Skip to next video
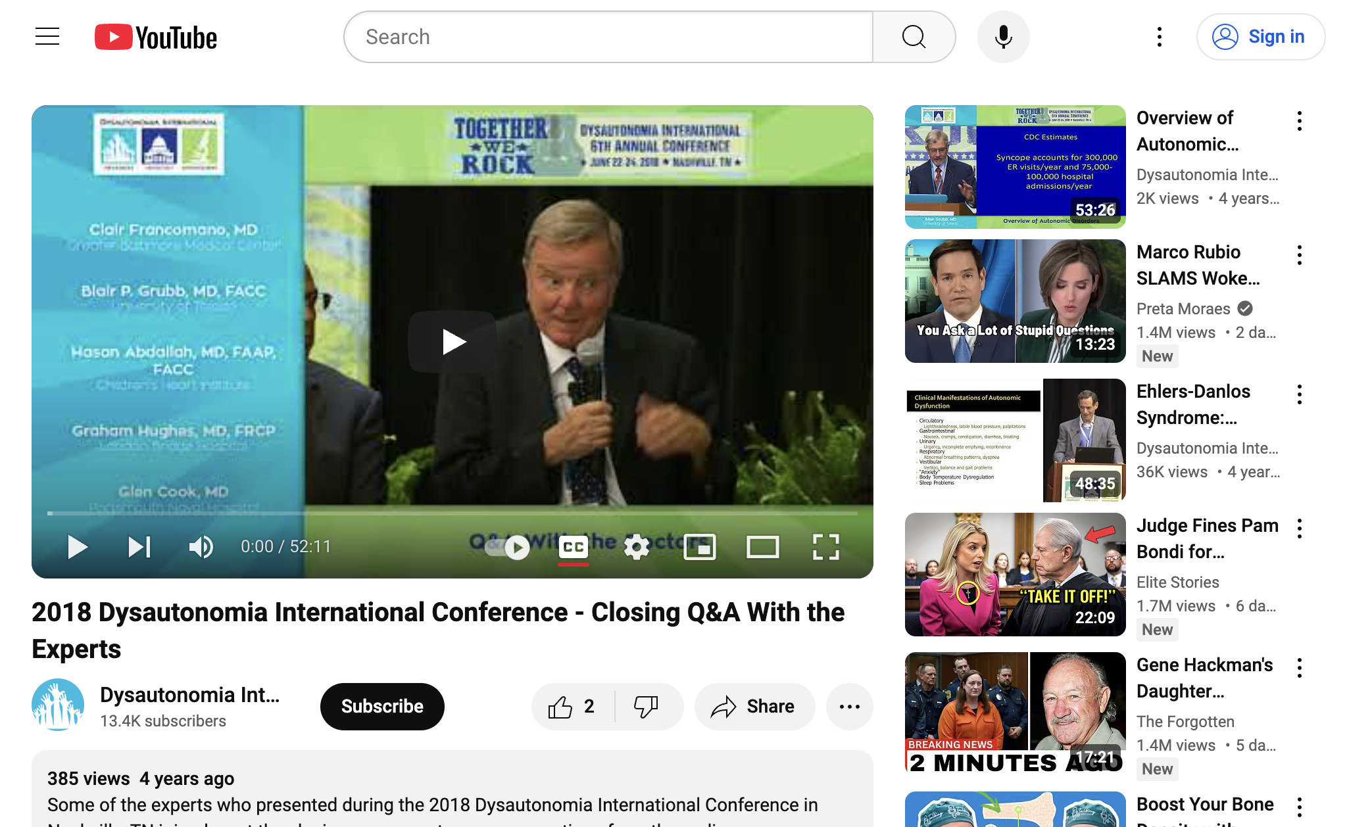 [139, 546]
